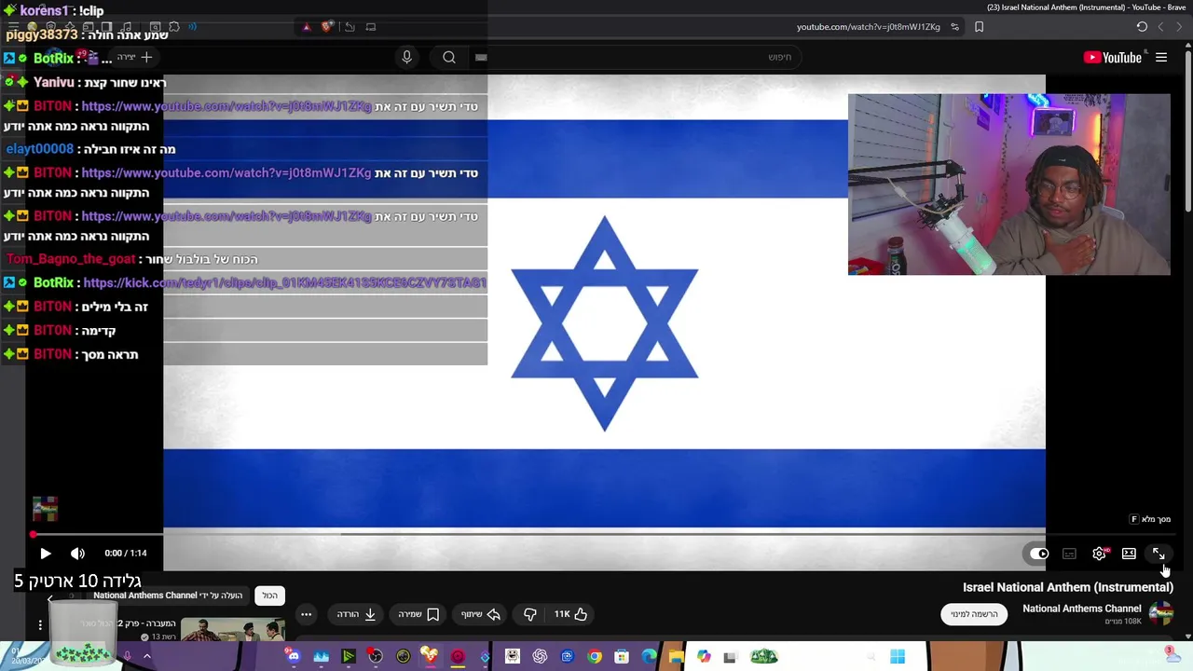1193x671 pixels.
Task: Save the video with שמירה button
Action: [x=418, y=614]
